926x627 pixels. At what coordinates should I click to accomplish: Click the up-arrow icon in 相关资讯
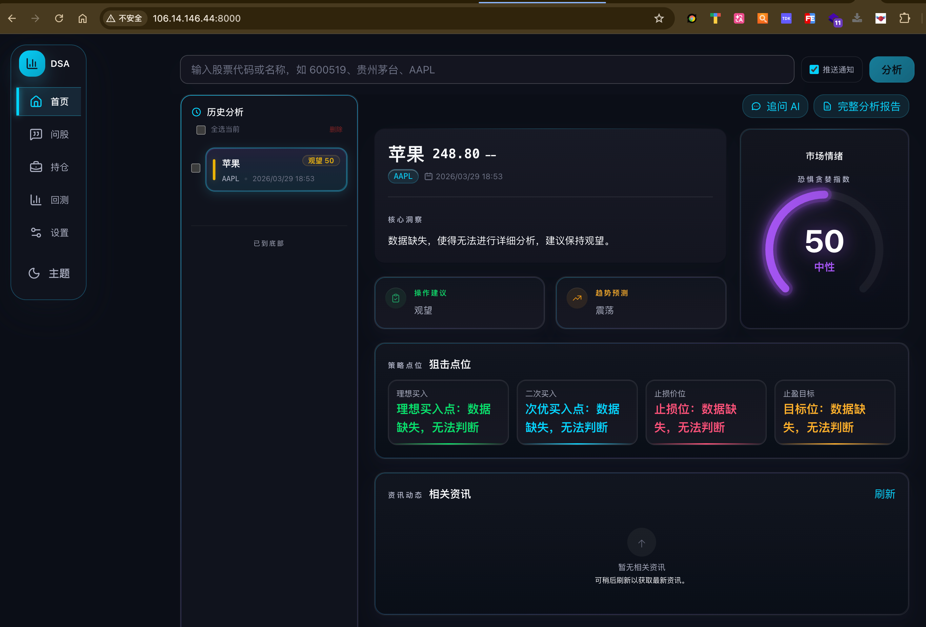coord(641,543)
